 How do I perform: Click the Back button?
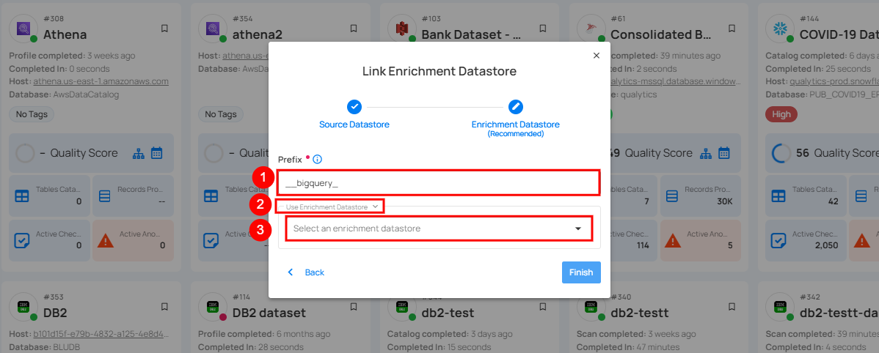tap(307, 272)
